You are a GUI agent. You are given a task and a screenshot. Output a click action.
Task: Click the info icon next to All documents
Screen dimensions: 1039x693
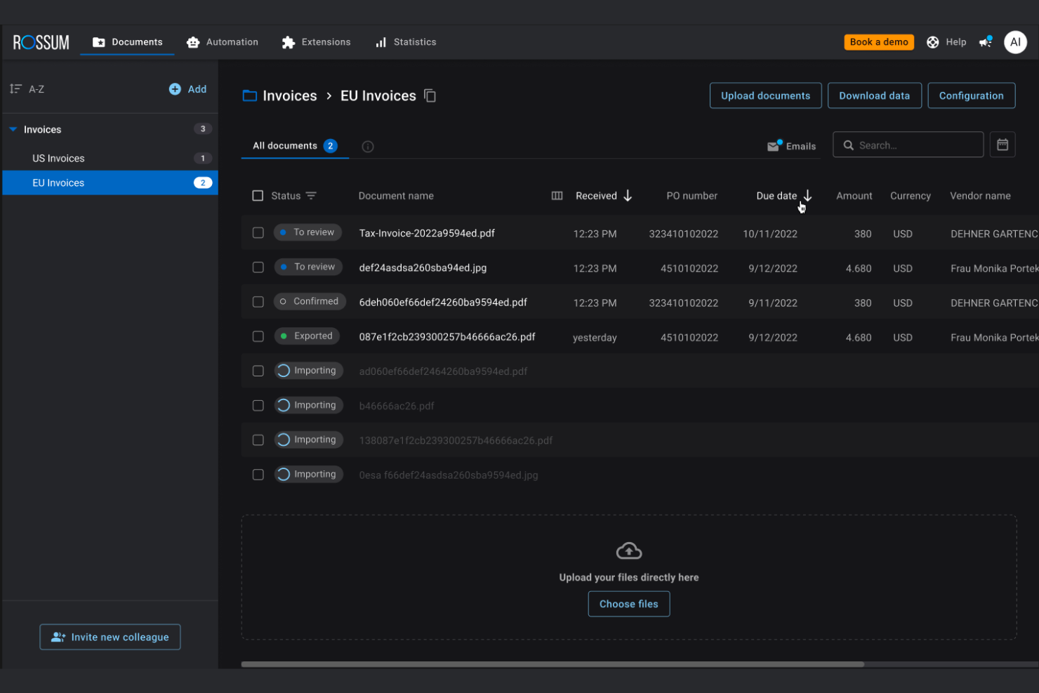[x=368, y=146]
